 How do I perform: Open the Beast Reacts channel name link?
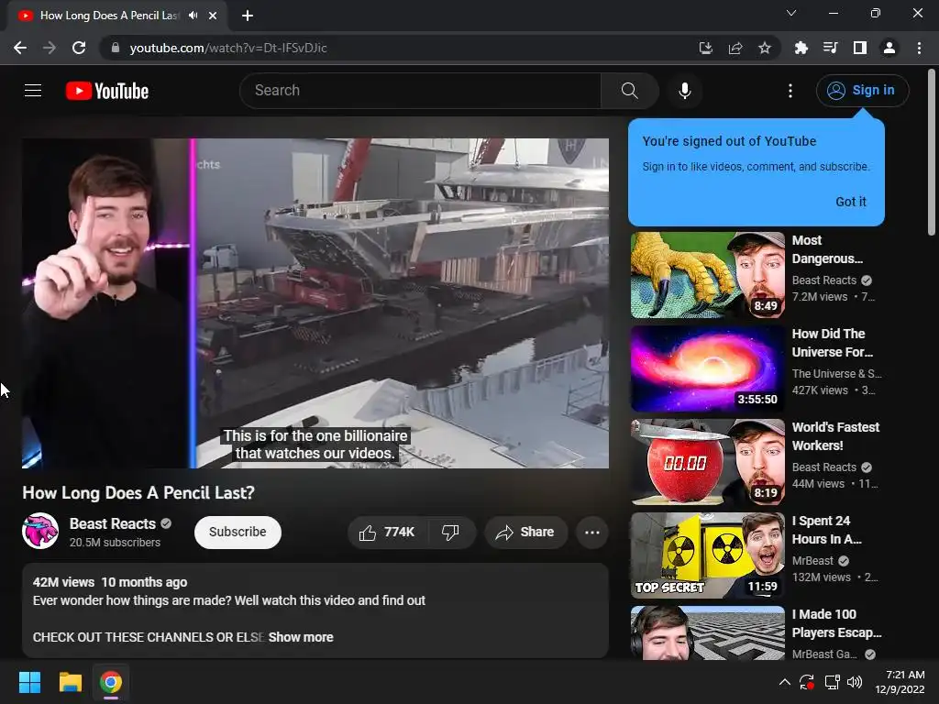tap(113, 523)
